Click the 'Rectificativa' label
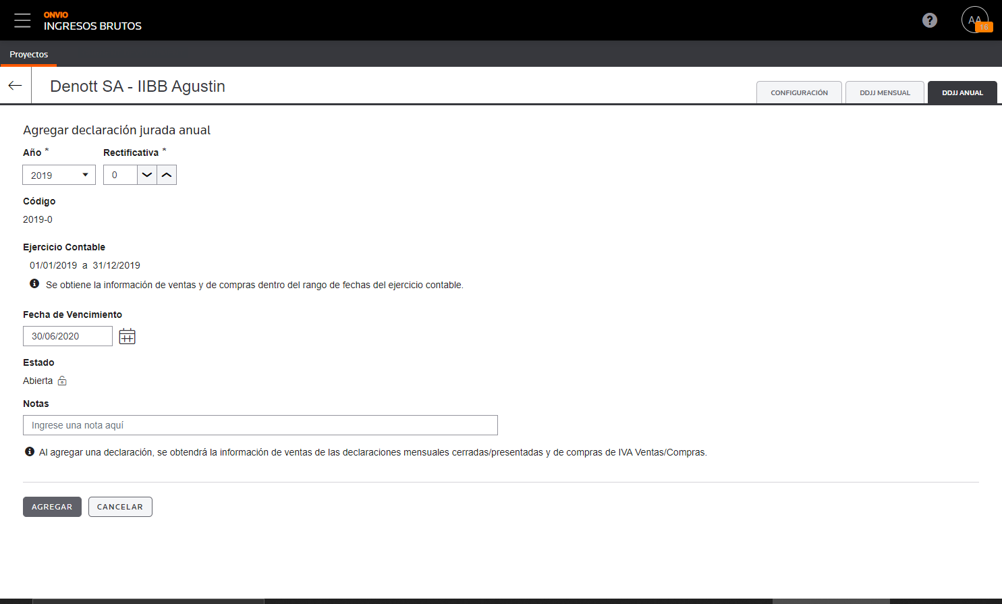Viewport: 1002px width, 604px height. [131, 153]
